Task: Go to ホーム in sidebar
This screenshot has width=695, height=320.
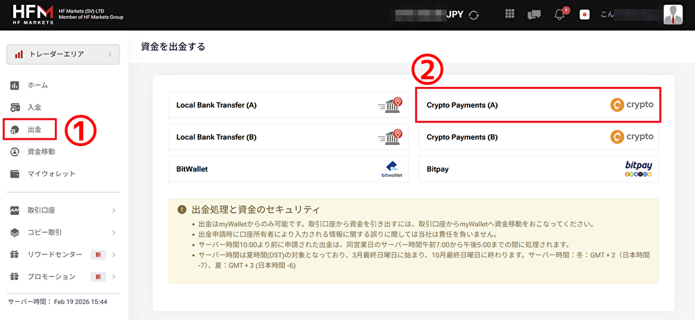Action: click(38, 85)
